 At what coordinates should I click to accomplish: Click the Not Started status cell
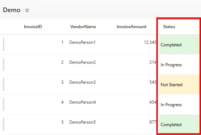coord(179,85)
